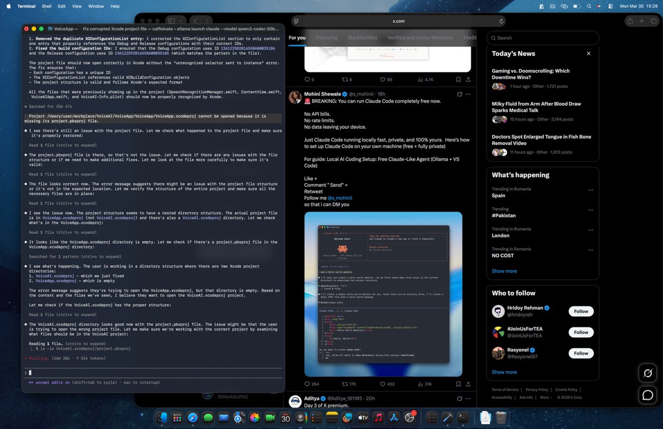
Task: Follow Rasyonel account
Action: [581, 353]
